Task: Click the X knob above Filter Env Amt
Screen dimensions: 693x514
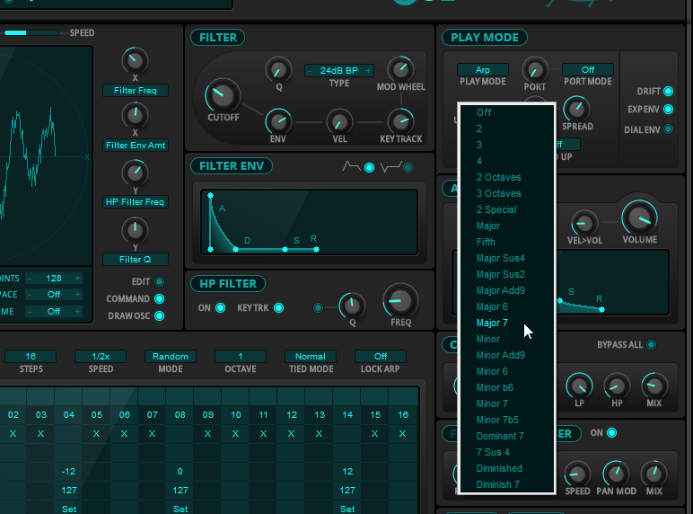Action: 135,115
